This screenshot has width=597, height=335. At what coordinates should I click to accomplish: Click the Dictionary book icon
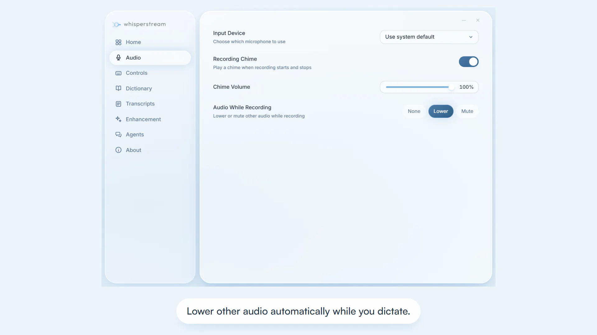(x=118, y=88)
